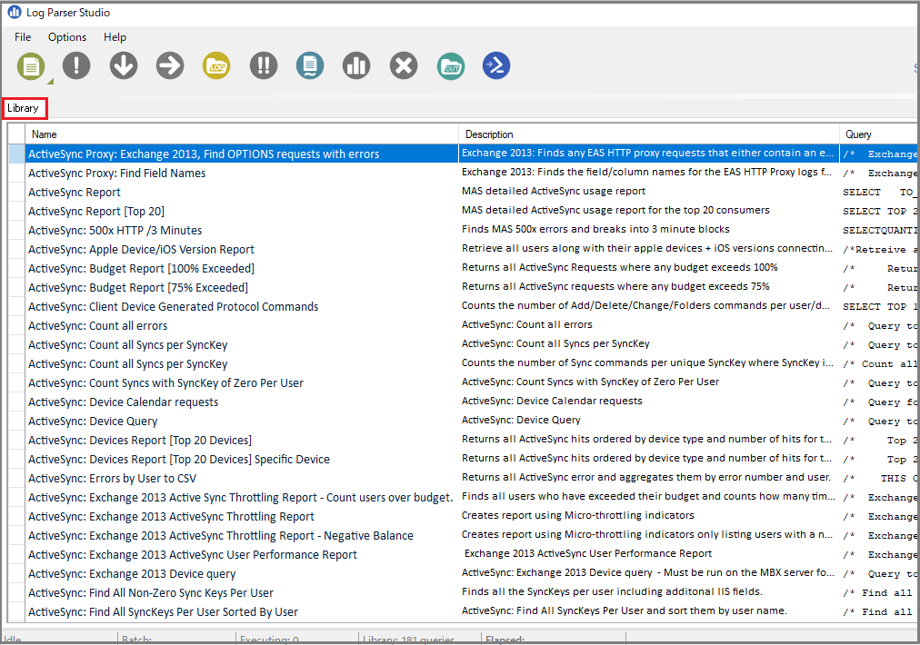Click the right arrow toolbar icon
The height and width of the screenshot is (645, 920).
click(170, 65)
